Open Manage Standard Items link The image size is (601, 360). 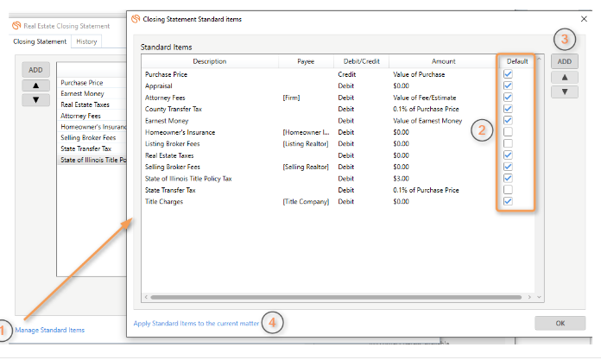coord(50,330)
